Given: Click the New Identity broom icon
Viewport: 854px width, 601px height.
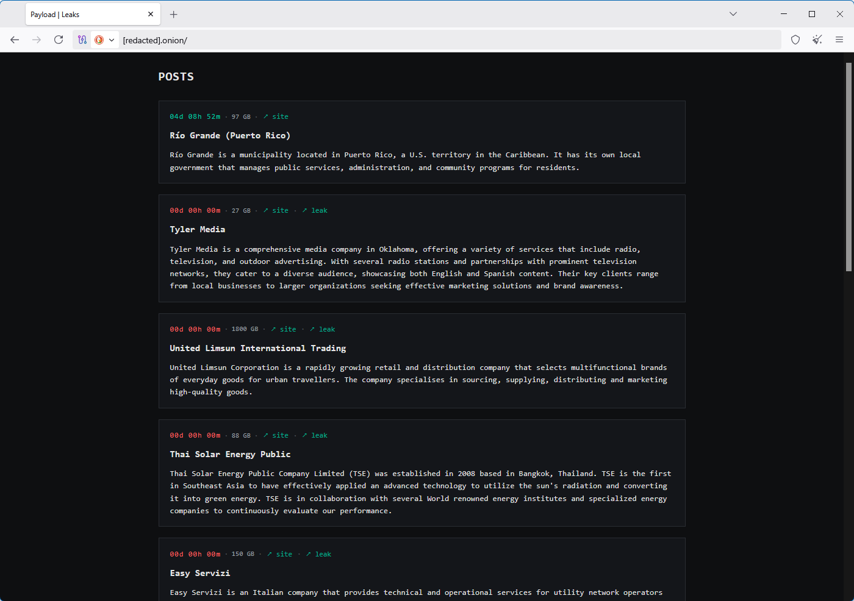Looking at the screenshot, I should [x=817, y=40].
